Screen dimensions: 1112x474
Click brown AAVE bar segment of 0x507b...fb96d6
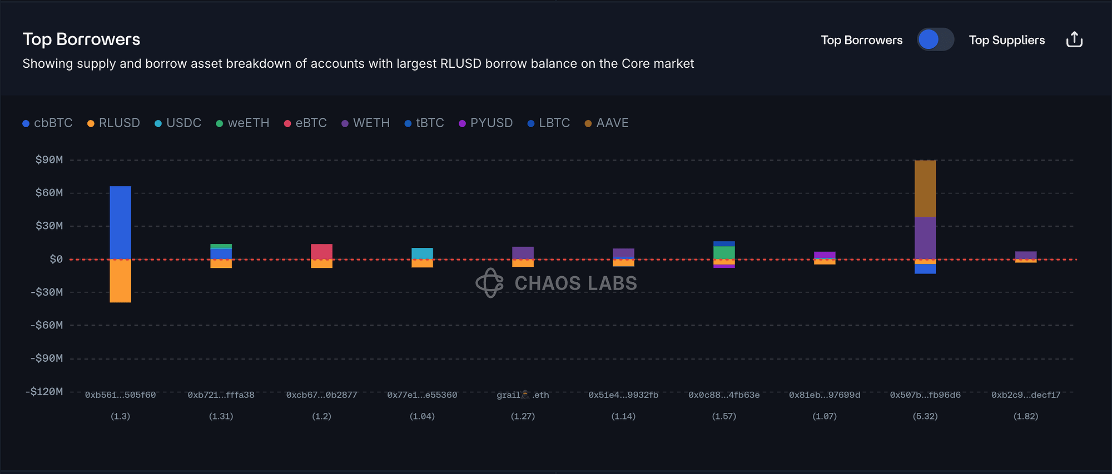click(x=925, y=188)
